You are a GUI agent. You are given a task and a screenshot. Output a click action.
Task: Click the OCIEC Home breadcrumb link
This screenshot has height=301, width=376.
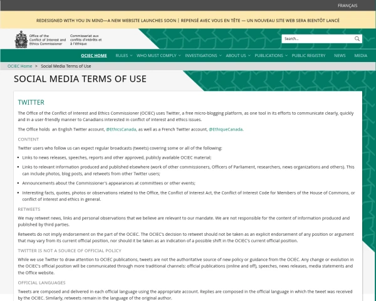pos(19,66)
